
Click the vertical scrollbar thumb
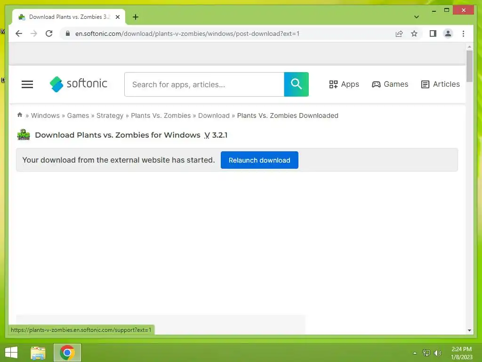click(469, 66)
